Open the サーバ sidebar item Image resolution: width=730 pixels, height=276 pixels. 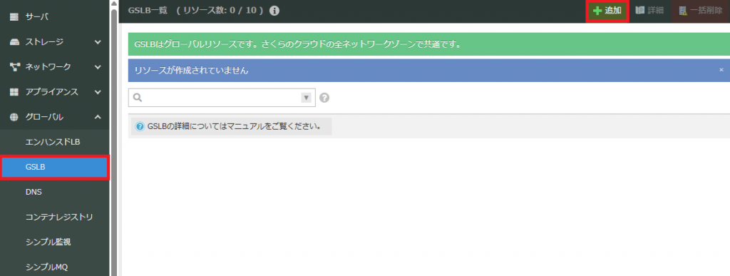pos(54,17)
